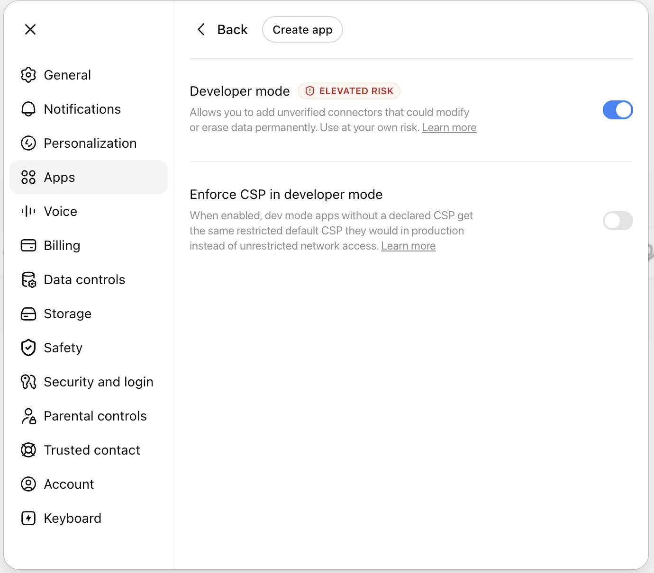The image size is (654, 573).
Task: Open the Voice settings section
Action: point(89,211)
